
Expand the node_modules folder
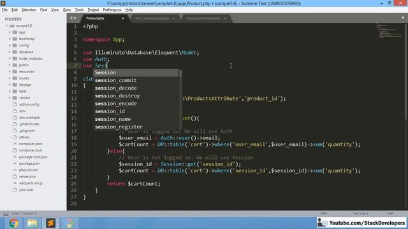point(10,59)
